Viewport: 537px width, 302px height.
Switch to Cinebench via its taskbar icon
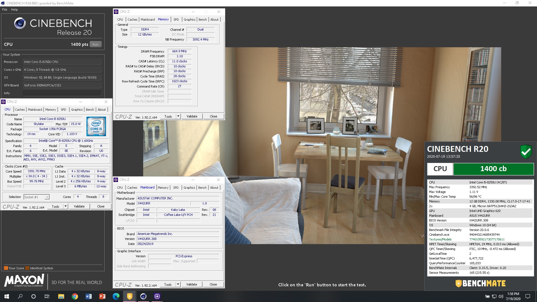pyautogui.click(x=143, y=296)
